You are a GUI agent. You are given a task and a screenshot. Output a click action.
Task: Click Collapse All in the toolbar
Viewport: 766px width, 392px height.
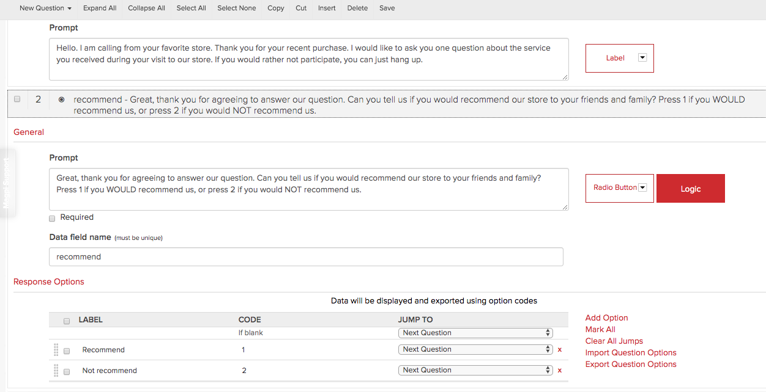tap(146, 8)
